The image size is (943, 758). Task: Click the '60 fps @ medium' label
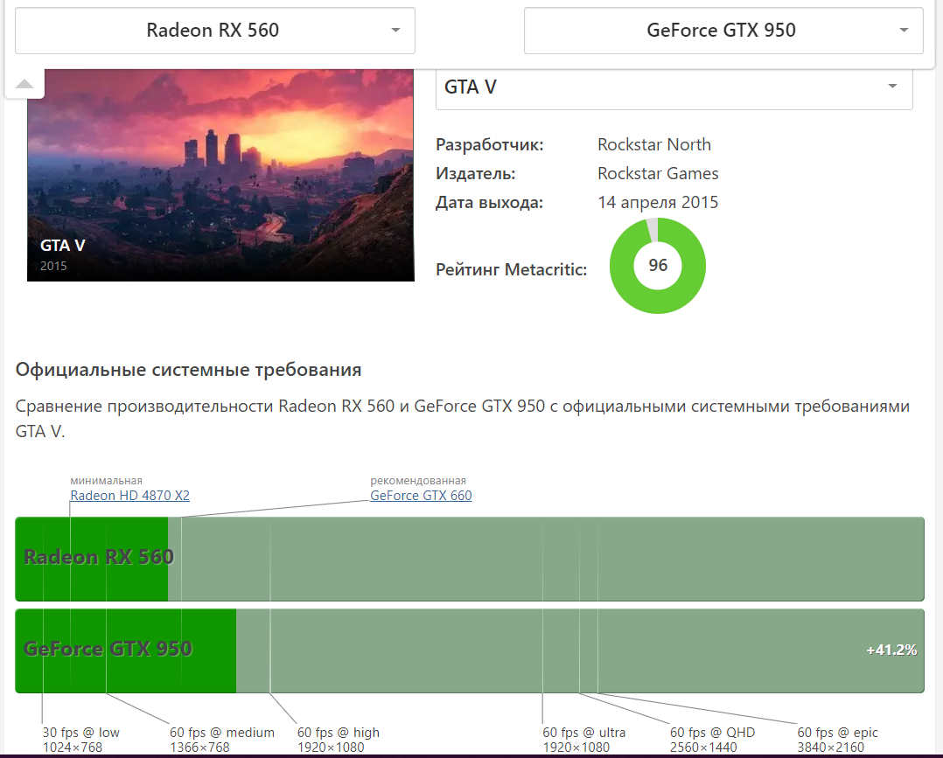(x=222, y=732)
